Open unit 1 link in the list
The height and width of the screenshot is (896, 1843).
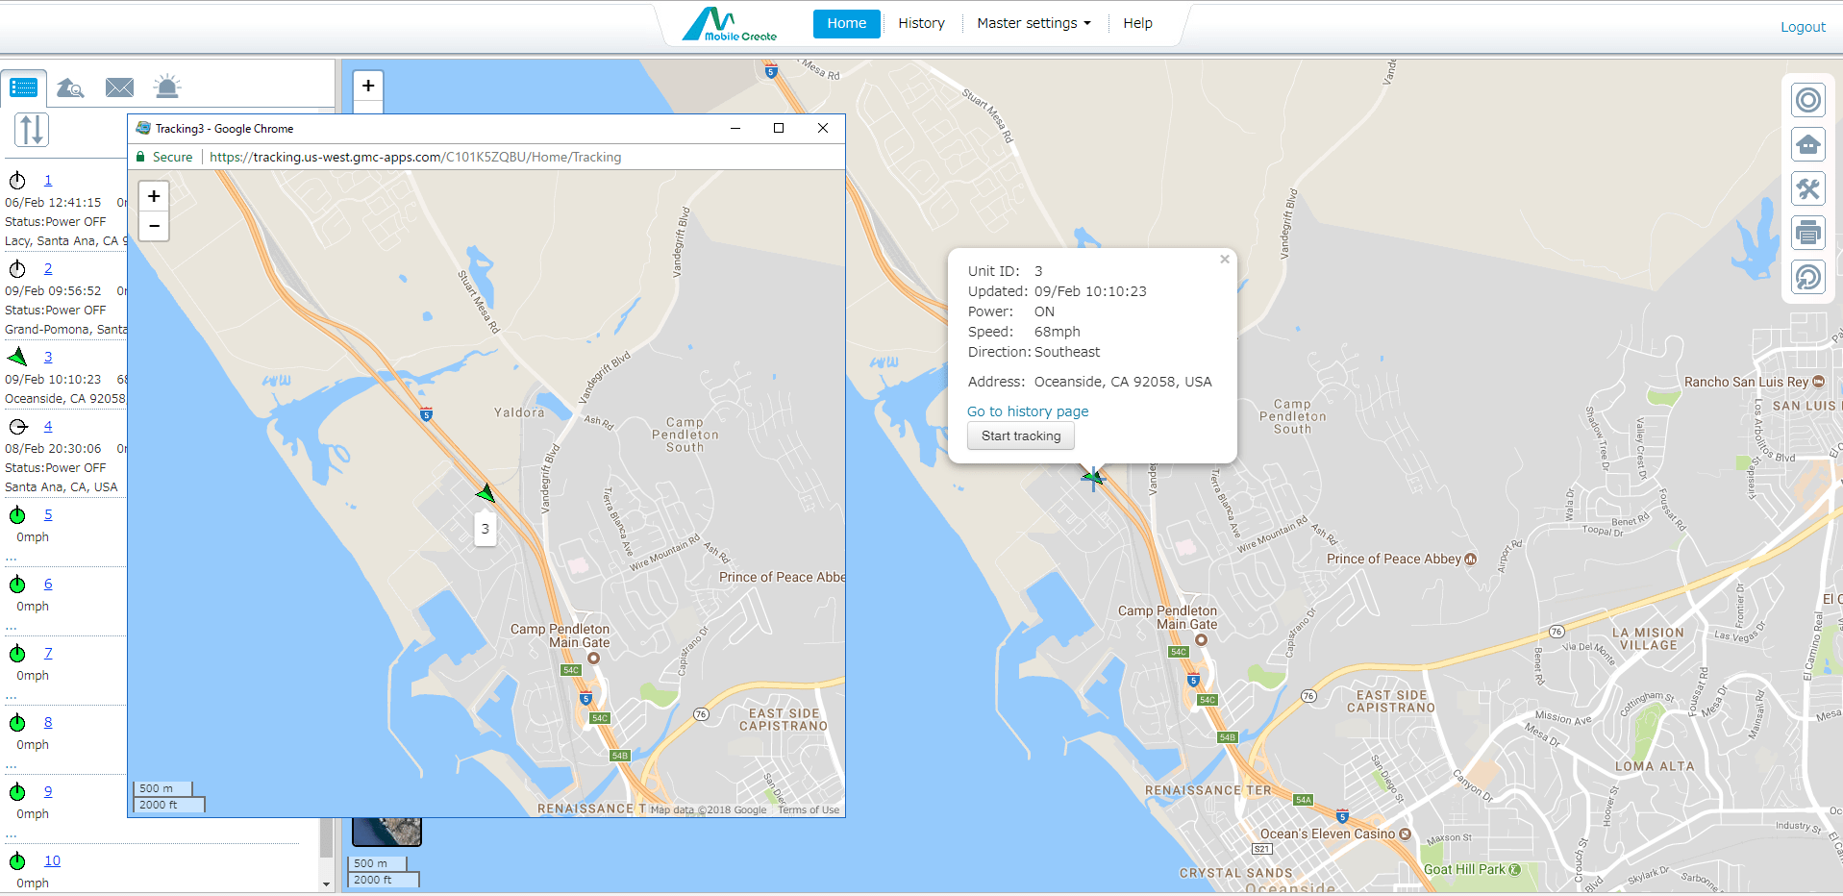[48, 181]
